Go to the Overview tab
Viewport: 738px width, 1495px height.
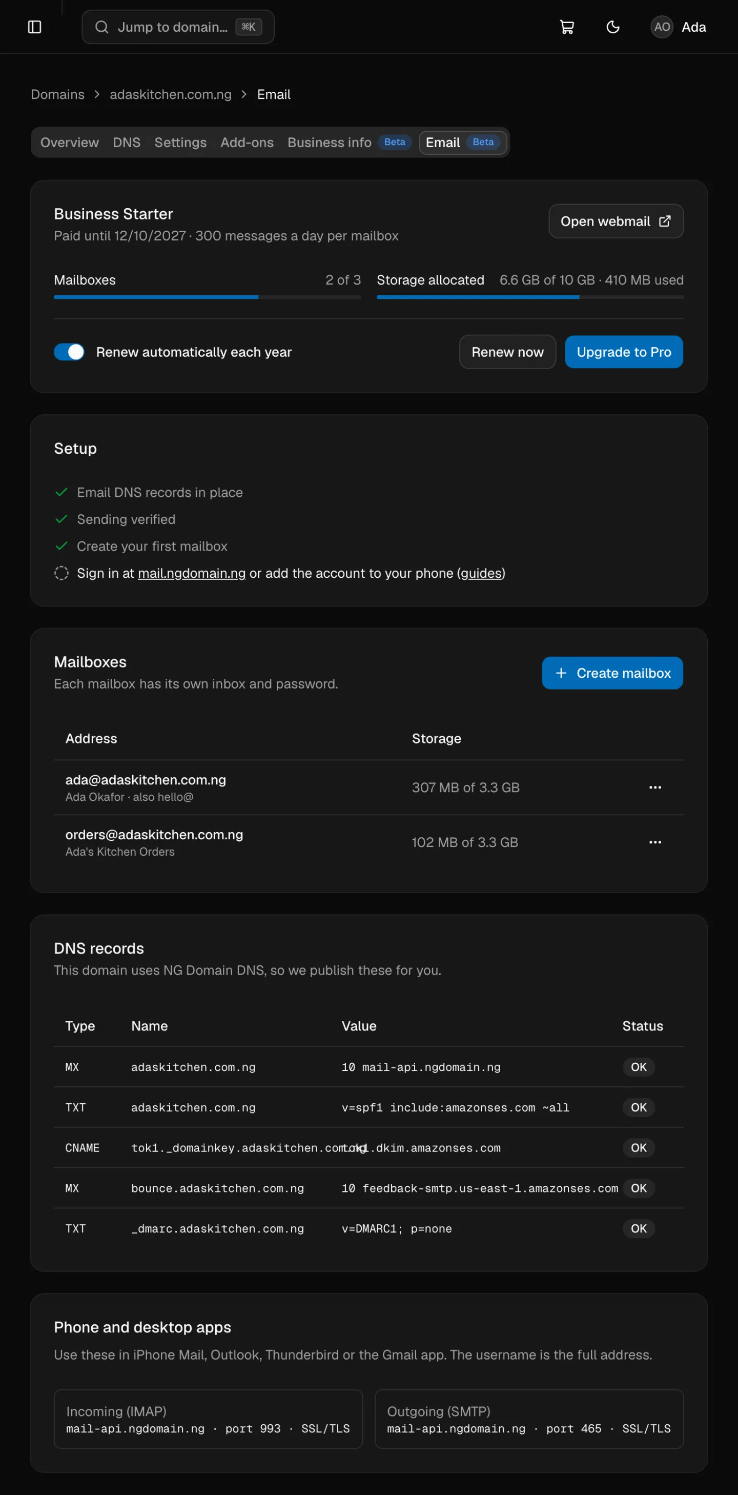point(70,142)
